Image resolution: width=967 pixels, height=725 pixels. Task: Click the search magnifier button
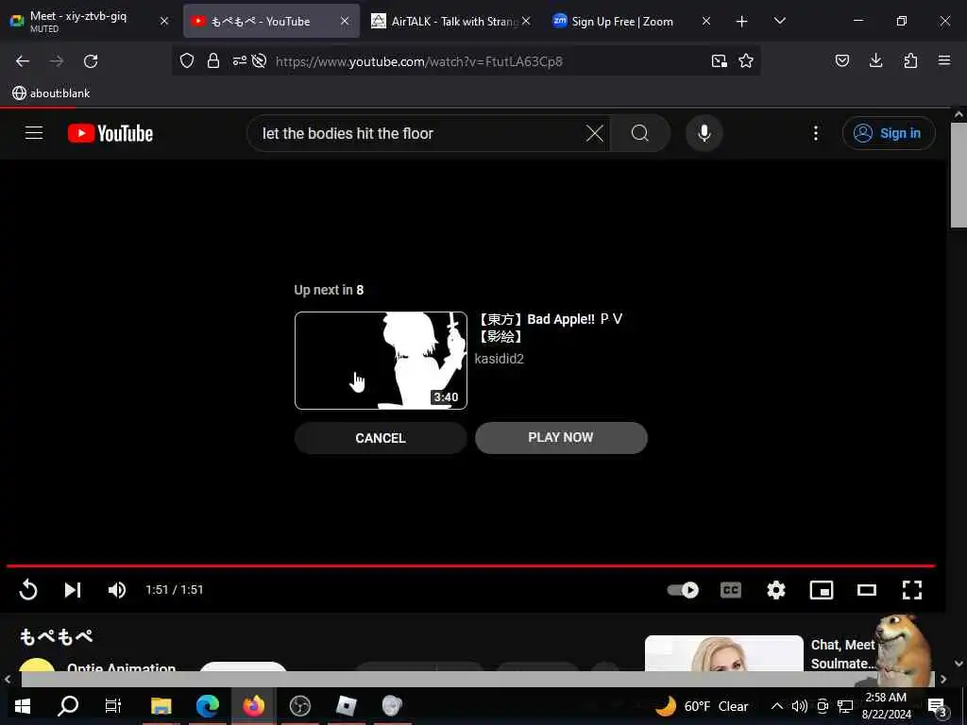pyautogui.click(x=640, y=133)
